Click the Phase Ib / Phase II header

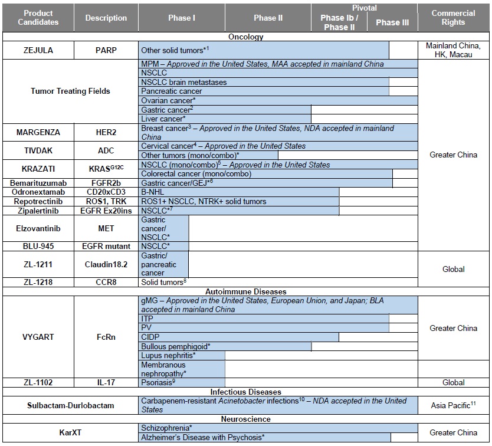pos(339,22)
